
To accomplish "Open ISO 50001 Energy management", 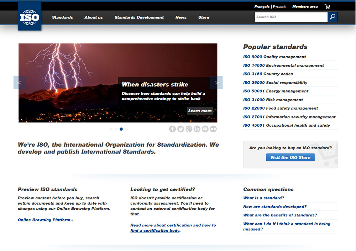I will (276, 91).
